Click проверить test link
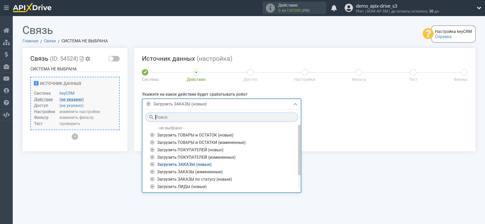Screen dimensions: 485x224 [x=70, y=124]
